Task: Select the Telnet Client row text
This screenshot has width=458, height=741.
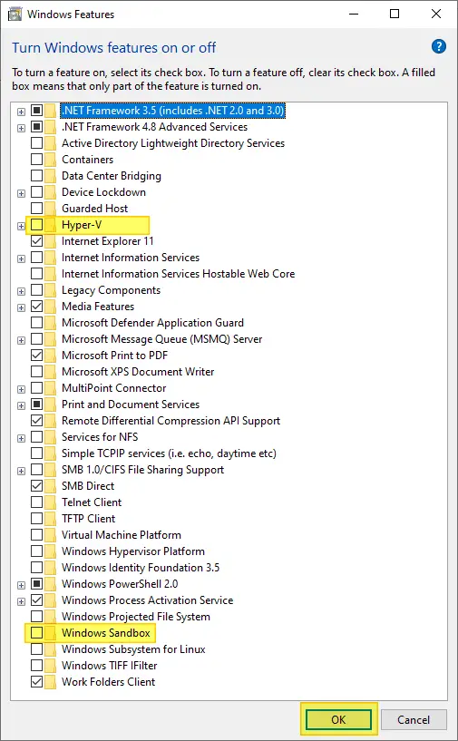Action: [x=92, y=502]
